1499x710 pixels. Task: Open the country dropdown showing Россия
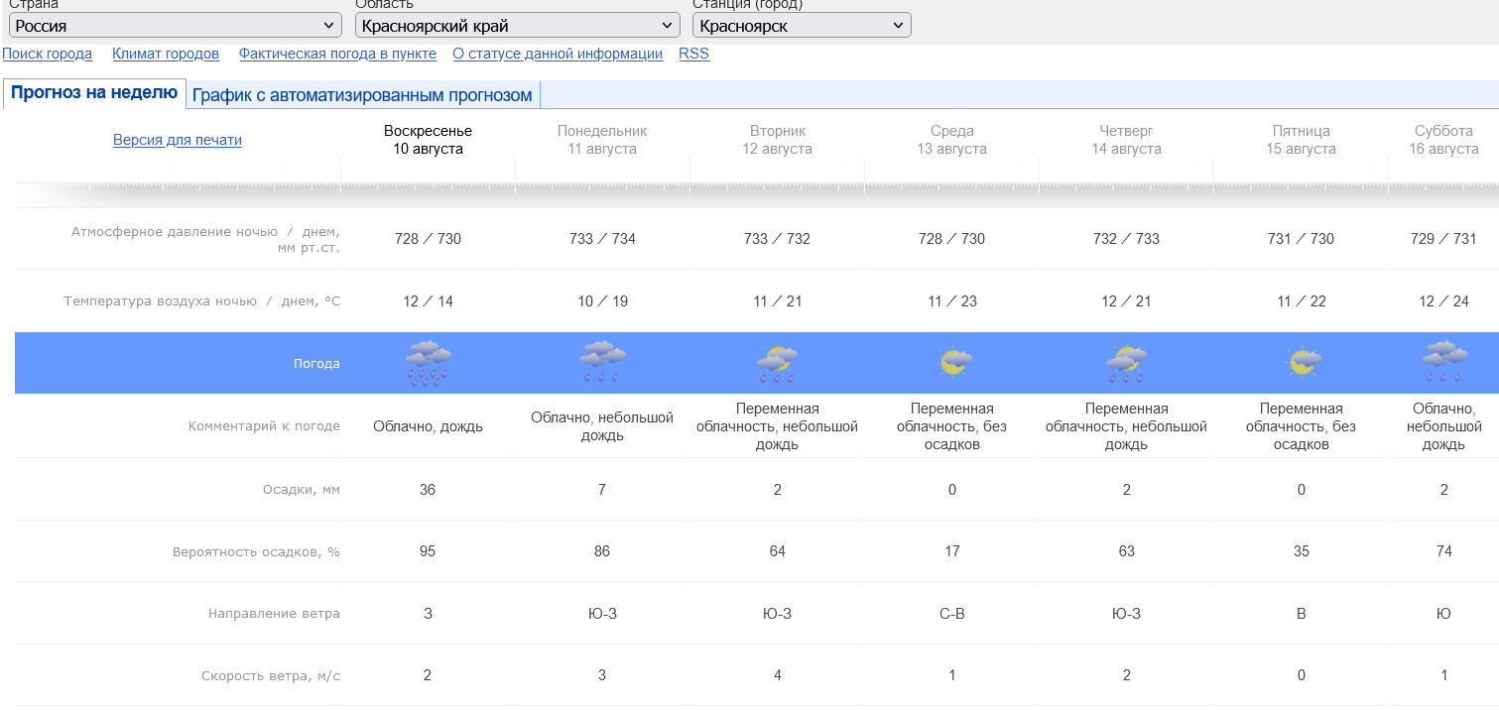point(176,26)
